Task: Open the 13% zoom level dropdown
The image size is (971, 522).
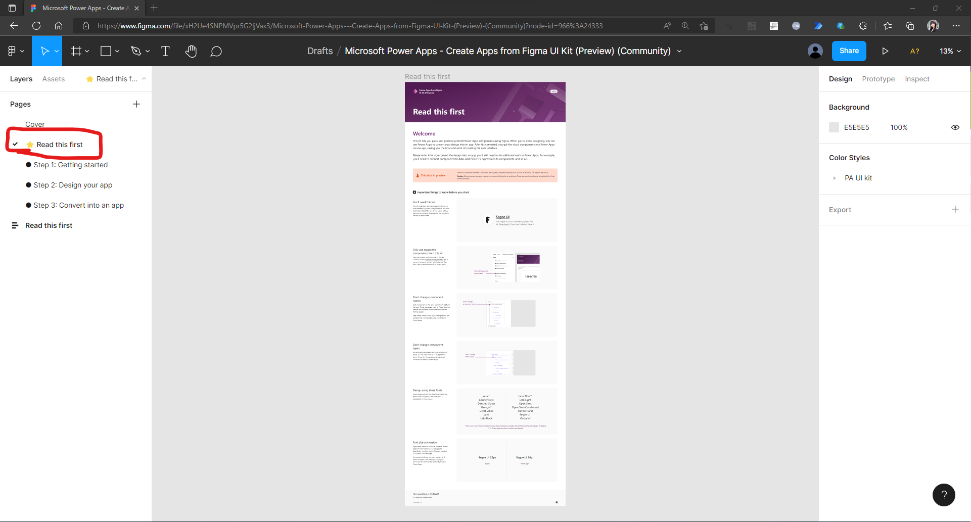Action: [950, 51]
